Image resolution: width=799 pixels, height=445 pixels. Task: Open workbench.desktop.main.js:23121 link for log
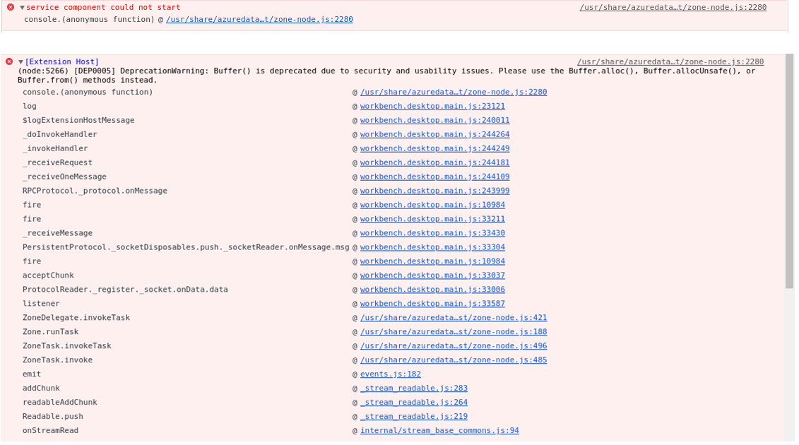click(432, 106)
